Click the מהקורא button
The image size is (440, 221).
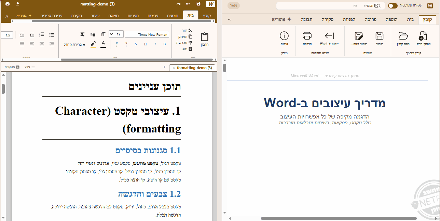click(x=12, y=67)
